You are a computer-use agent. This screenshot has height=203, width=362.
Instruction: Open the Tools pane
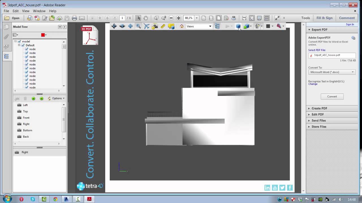pyautogui.click(x=305, y=18)
